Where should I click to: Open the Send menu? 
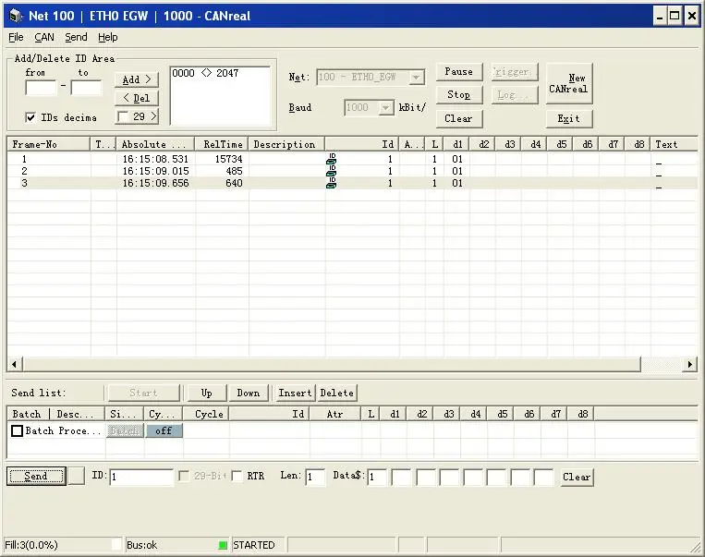click(x=76, y=37)
